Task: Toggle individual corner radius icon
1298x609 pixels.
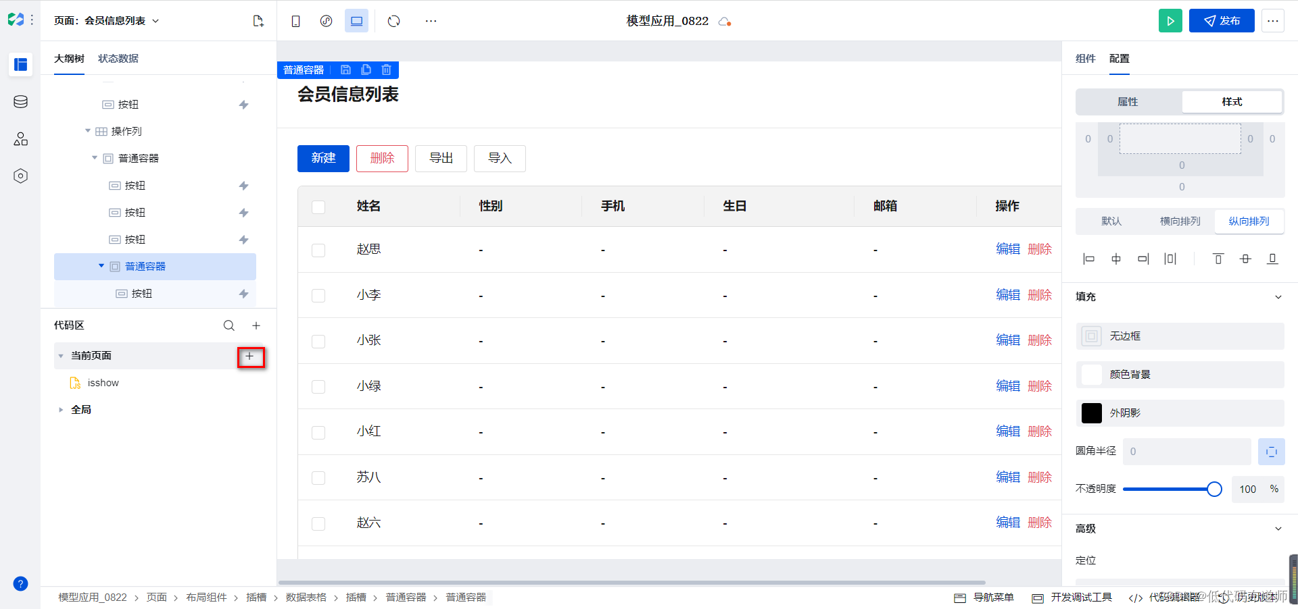Action: [x=1272, y=452]
